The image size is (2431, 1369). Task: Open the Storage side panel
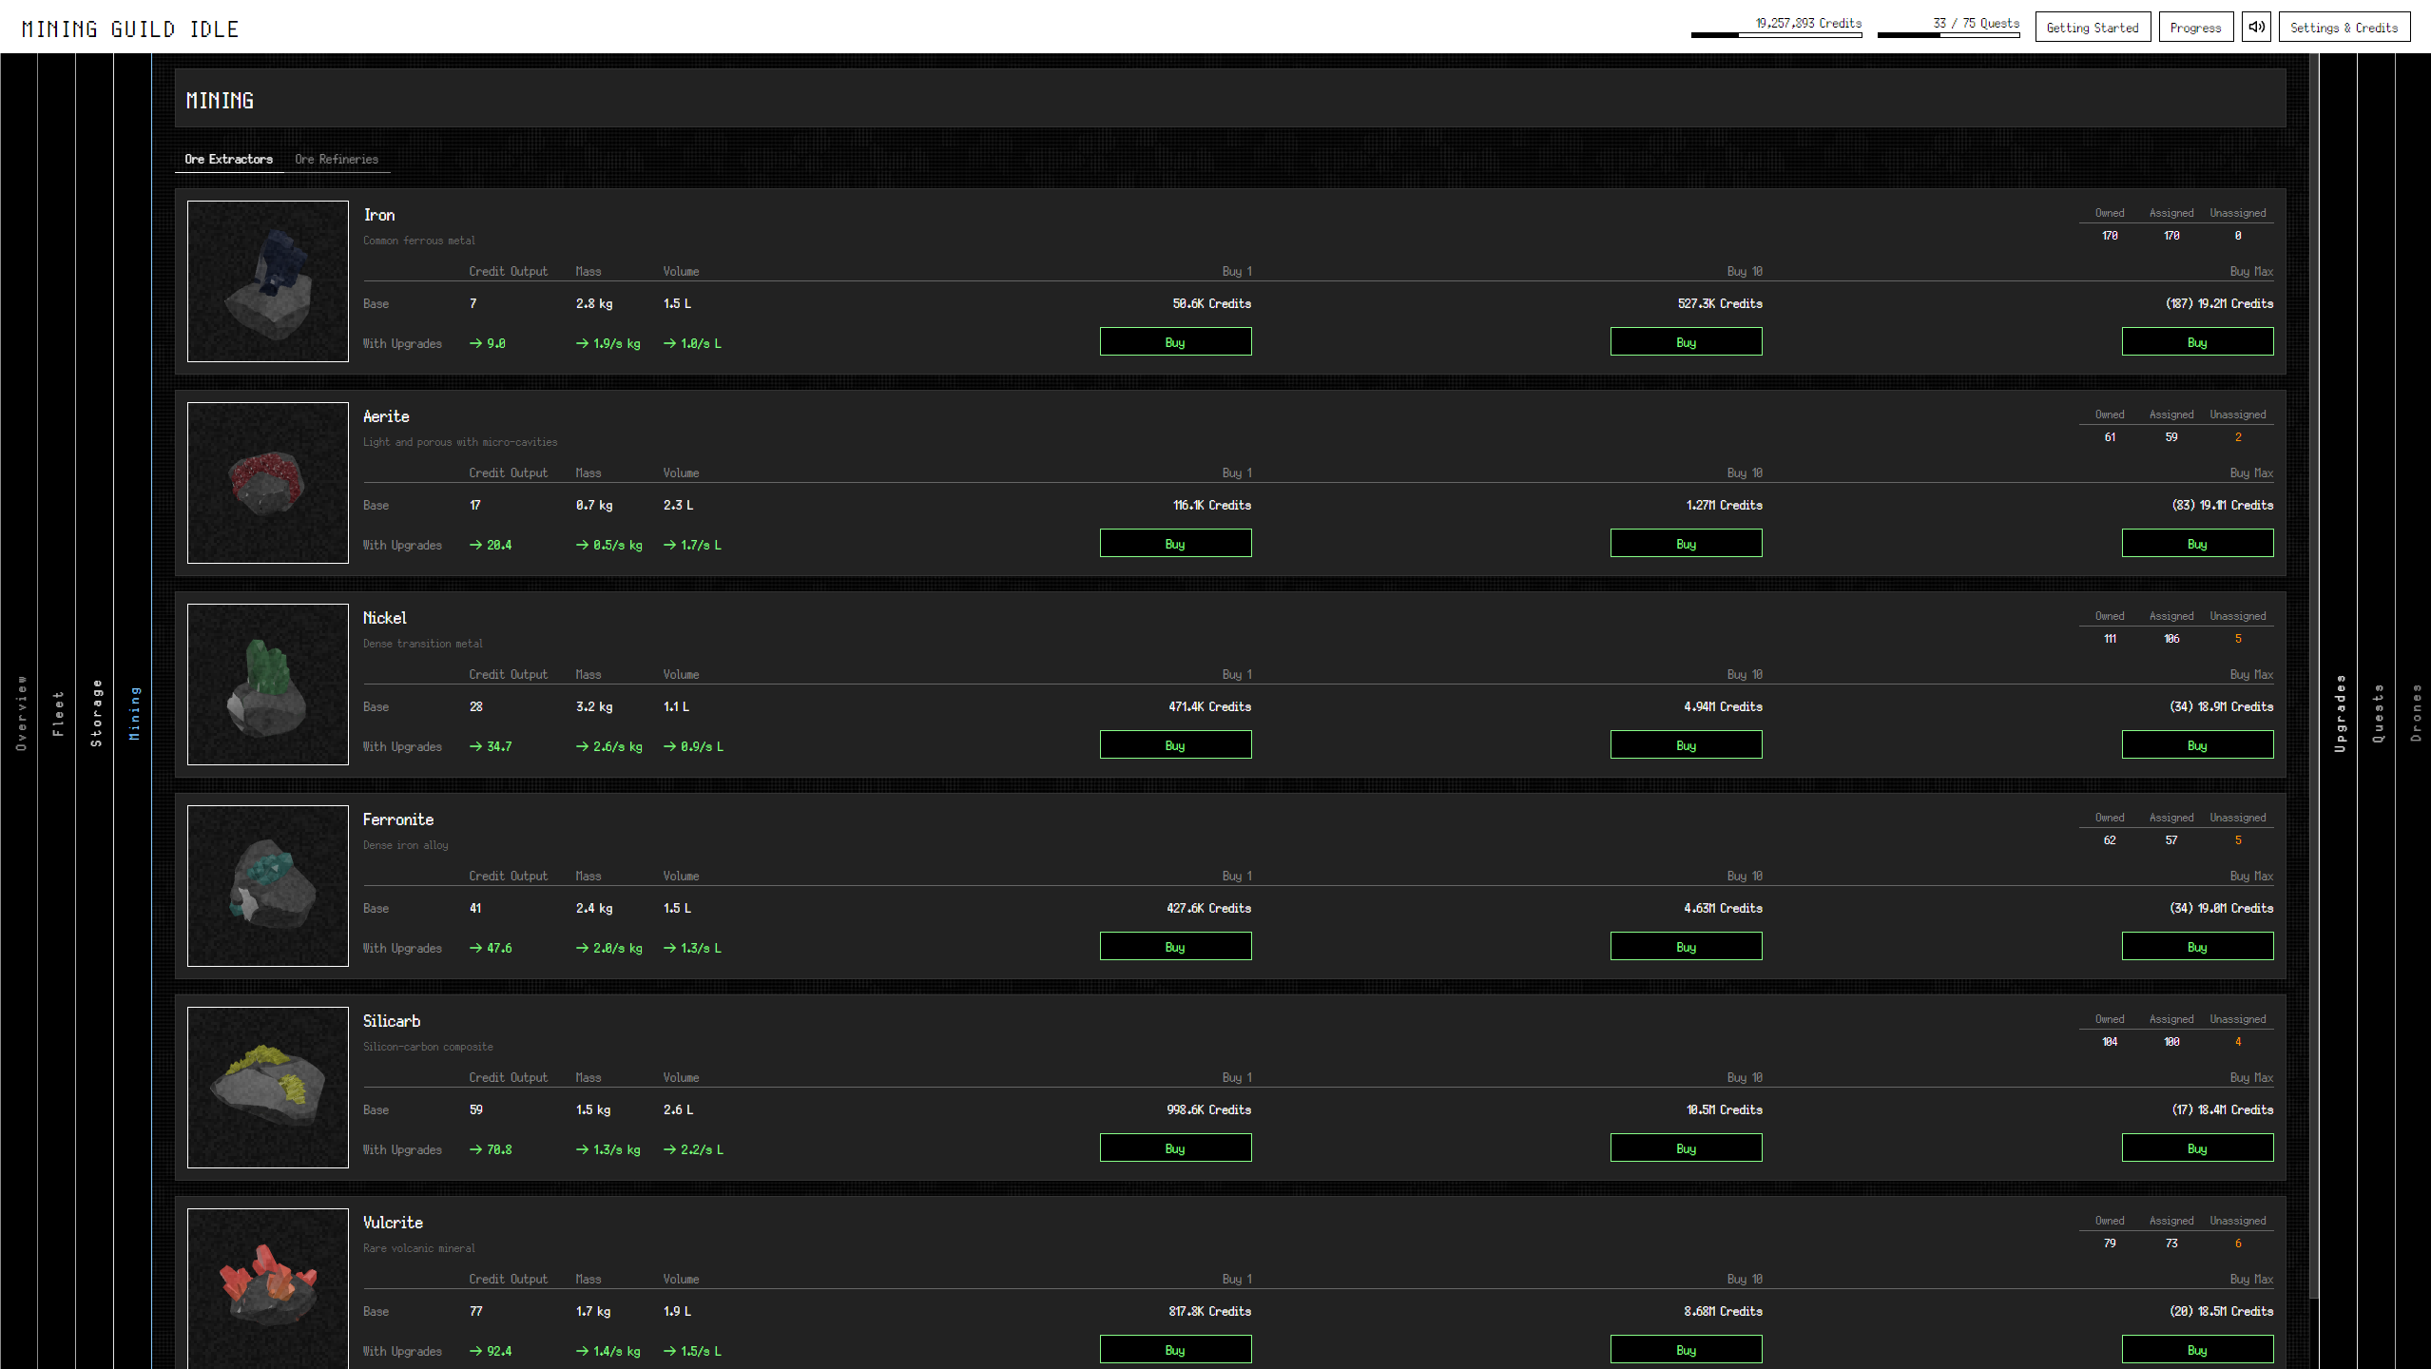[x=95, y=711]
